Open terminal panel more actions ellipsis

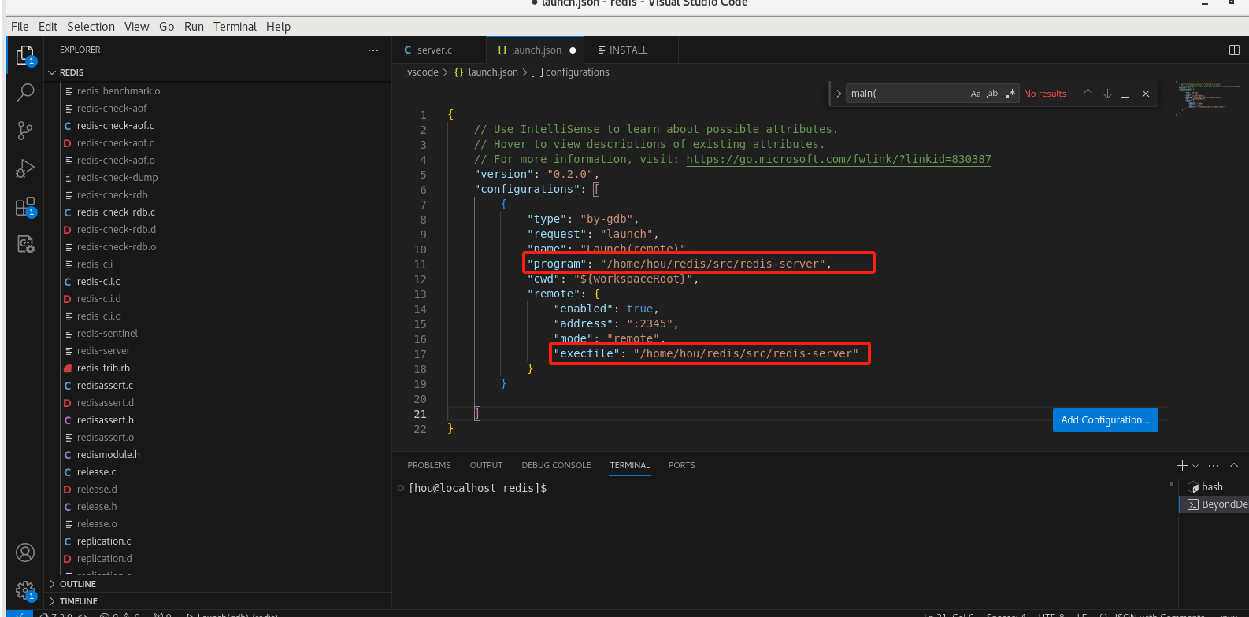[x=1214, y=465]
